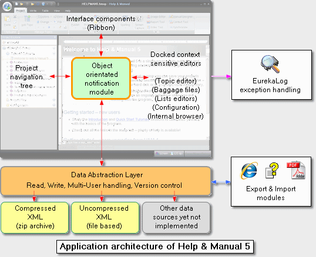Click the open folder quick access icon
This screenshot has height=257, width=316.
pos(22,4)
